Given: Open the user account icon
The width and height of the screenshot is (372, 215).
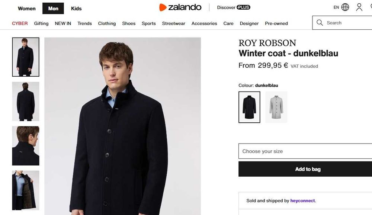Looking at the screenshot, I should point(359,7).
